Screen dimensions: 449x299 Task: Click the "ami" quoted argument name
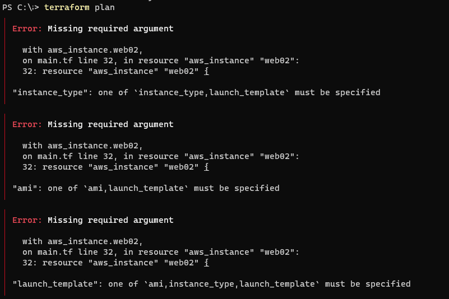pos(25,188)
